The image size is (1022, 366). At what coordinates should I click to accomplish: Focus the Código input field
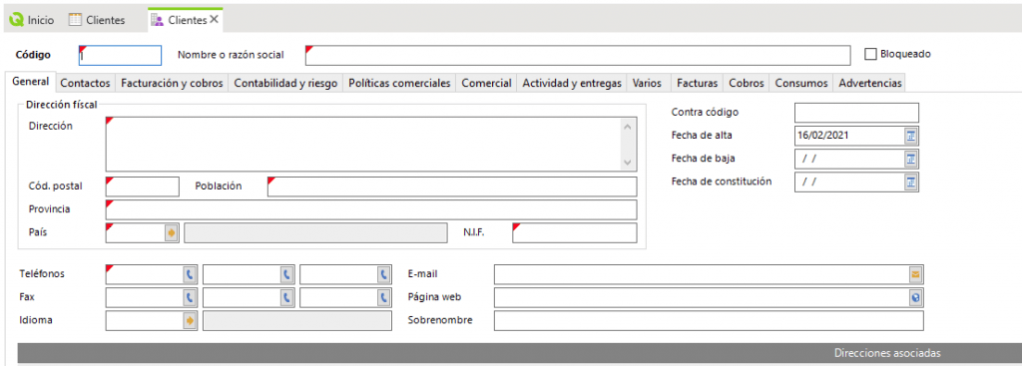(120, 56)
